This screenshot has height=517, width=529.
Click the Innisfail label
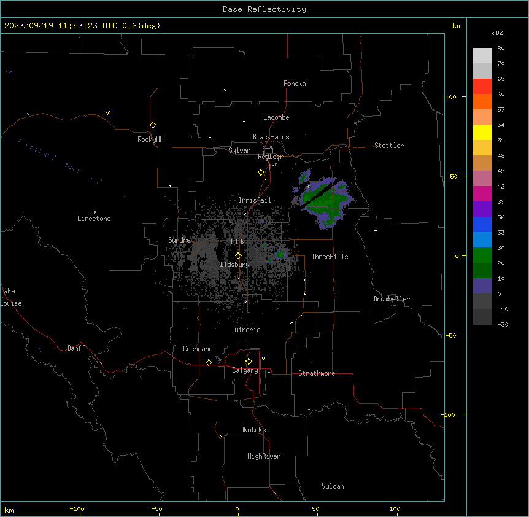[x=255, y=200]
